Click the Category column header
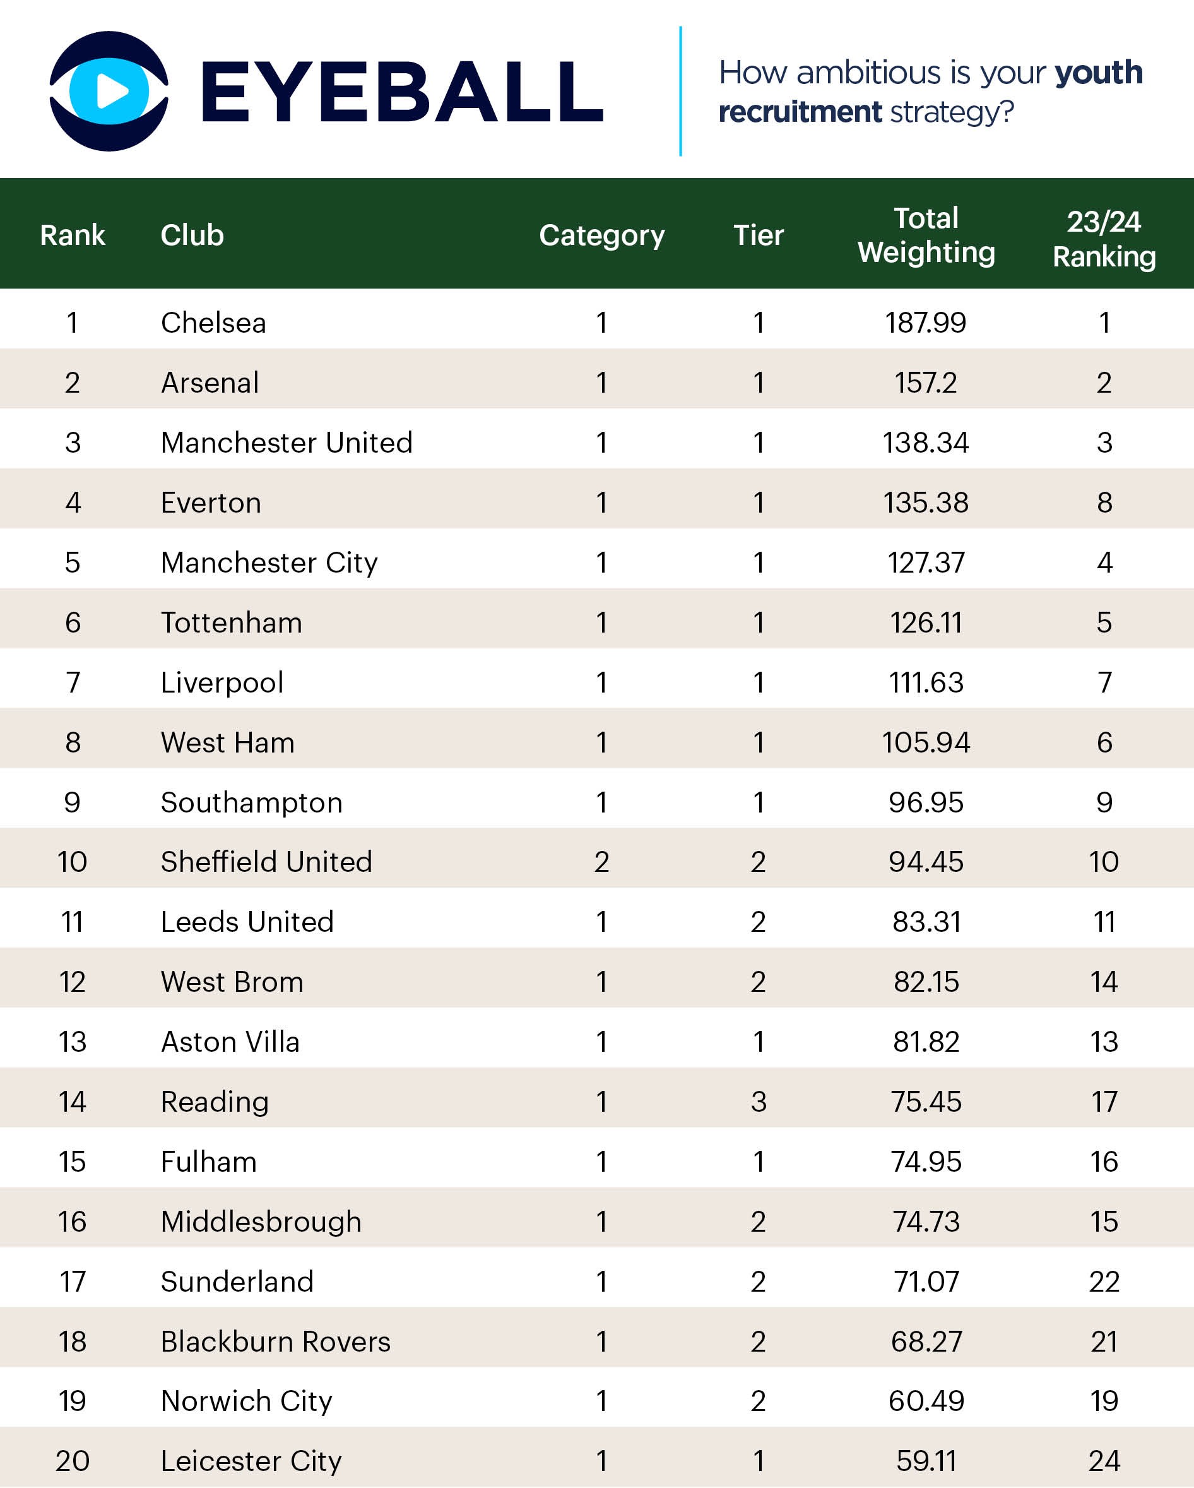 pos(601,235)
